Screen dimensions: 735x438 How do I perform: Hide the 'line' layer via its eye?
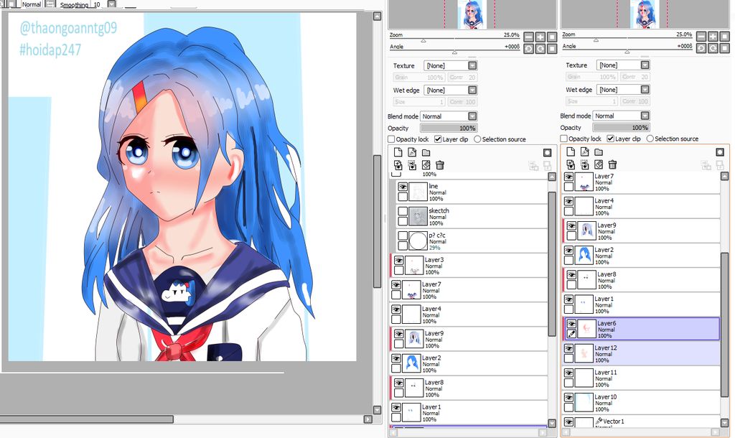403,187
